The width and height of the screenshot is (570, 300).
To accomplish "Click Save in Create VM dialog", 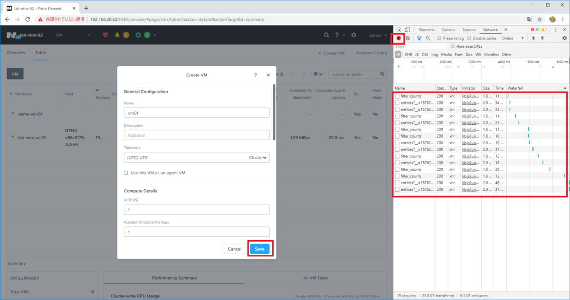I will [260, 249].
